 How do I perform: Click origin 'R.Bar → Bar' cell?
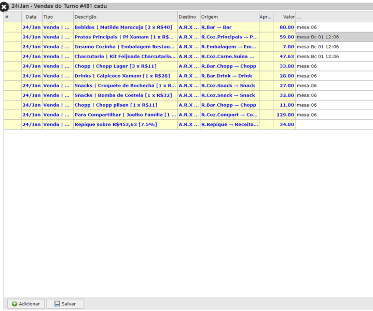[229, 27]
